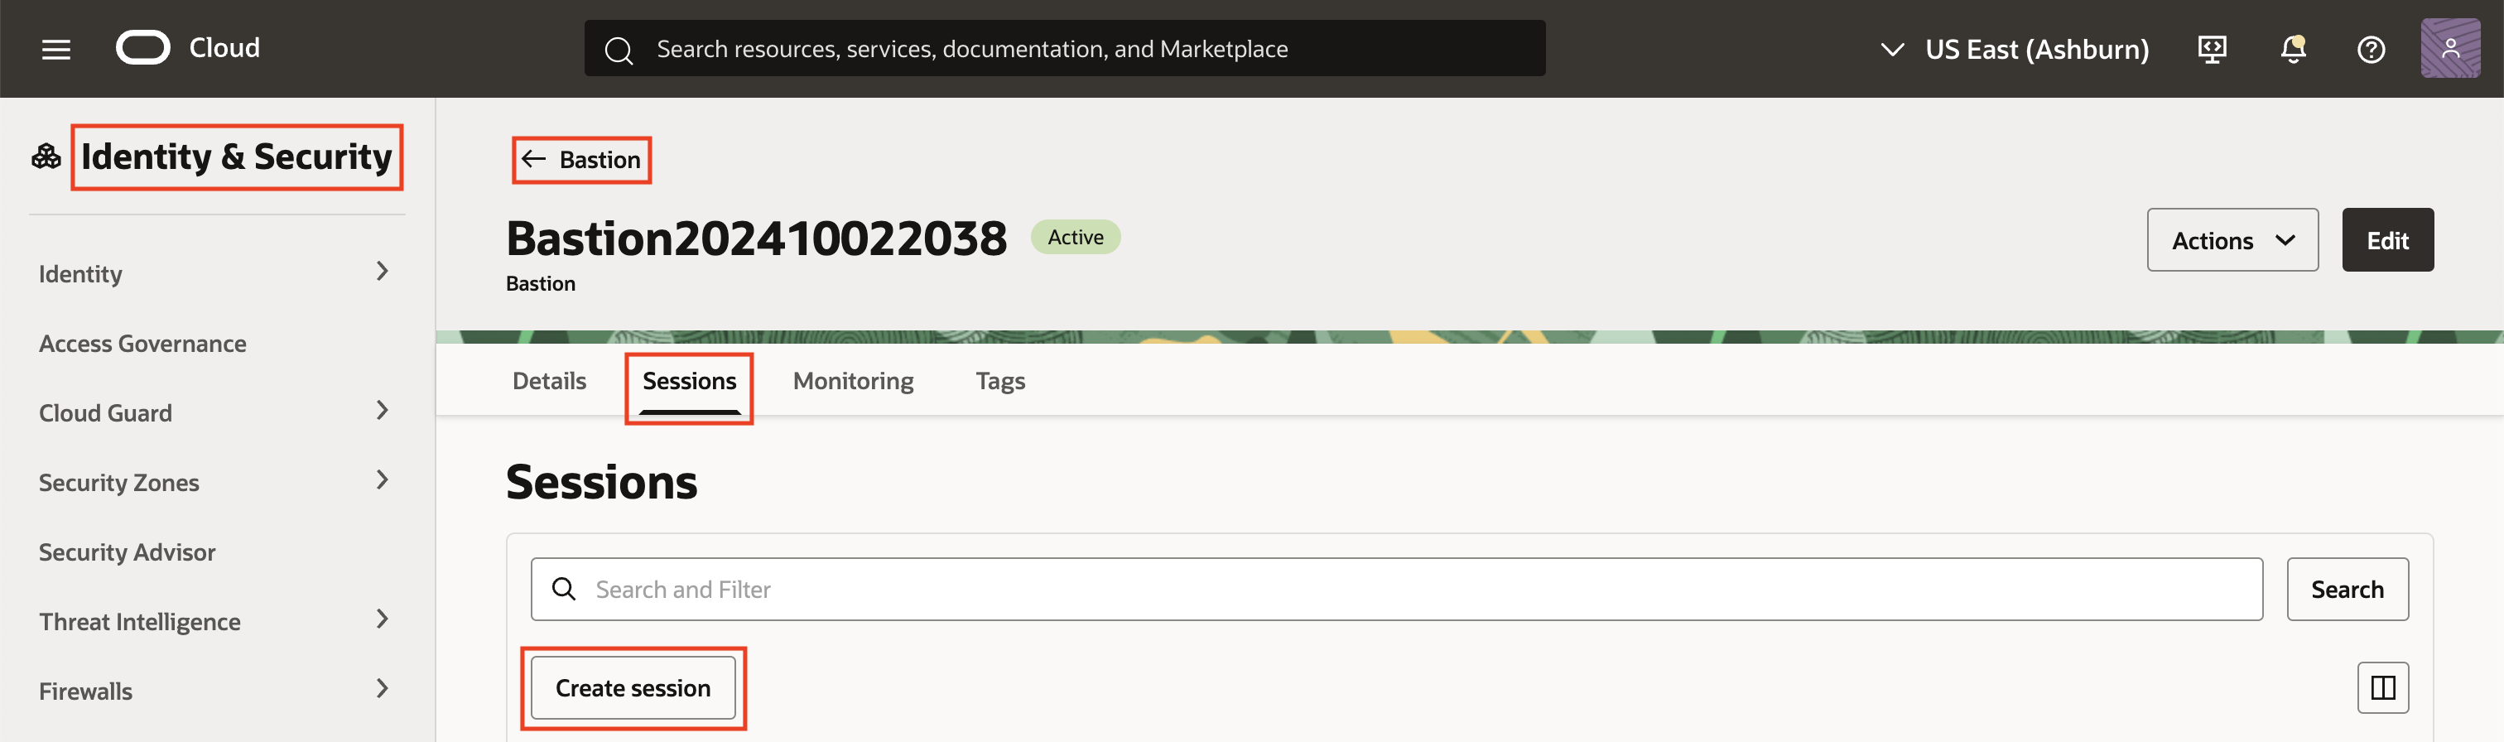Click the Edit button
This screenshot has height=742, width=2504.
[2387, 239]
